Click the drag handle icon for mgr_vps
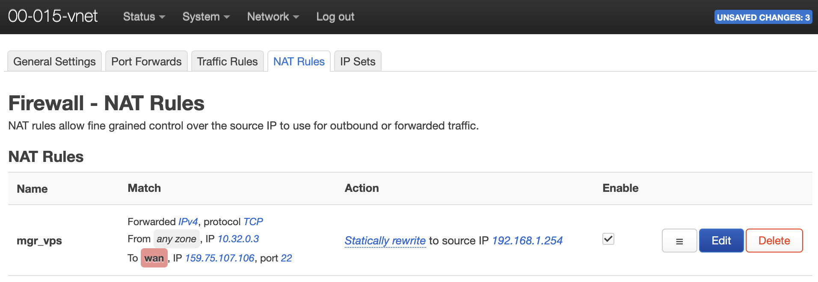Screen dimensions: 818x282 tap(679, 241)
